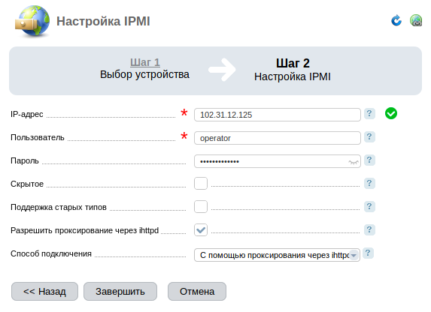Viewport: 431px width, 312px height.
Task: Open help icon for Пароль field
Action: [369, 160]
